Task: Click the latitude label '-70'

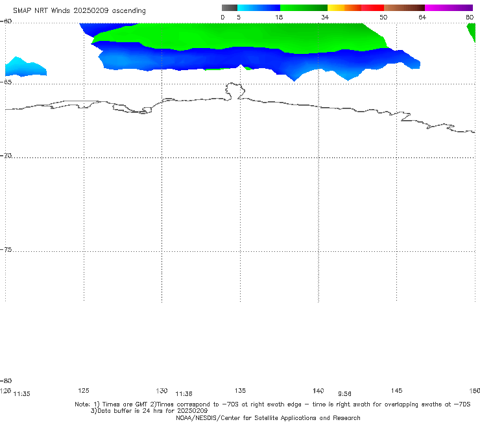Action: tap(6, 156)
